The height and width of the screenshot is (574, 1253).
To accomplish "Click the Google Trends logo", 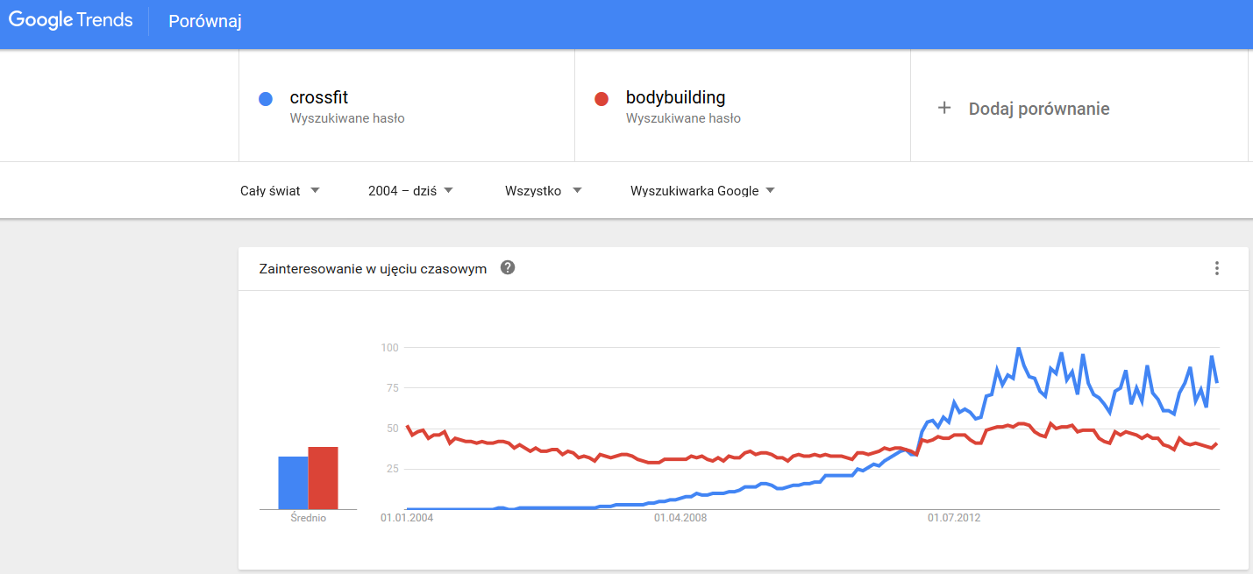I will [x=71, y=21].
